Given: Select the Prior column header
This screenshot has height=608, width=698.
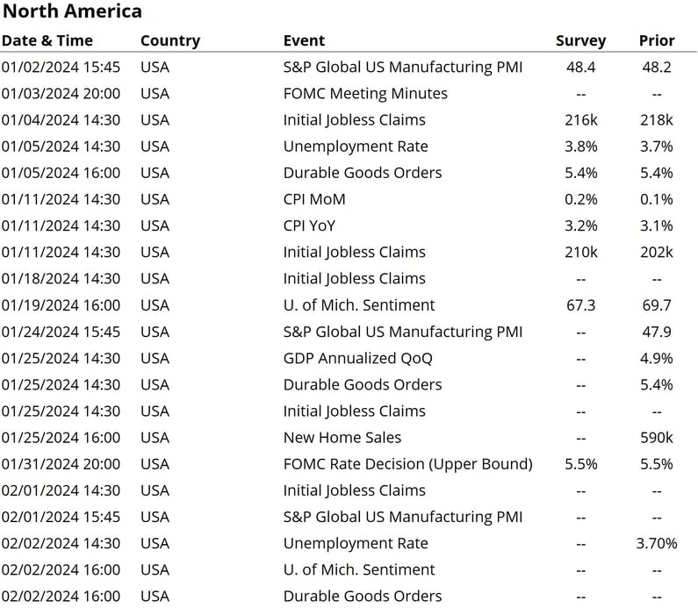Looking at the screenshot, I should coord(657,40).
